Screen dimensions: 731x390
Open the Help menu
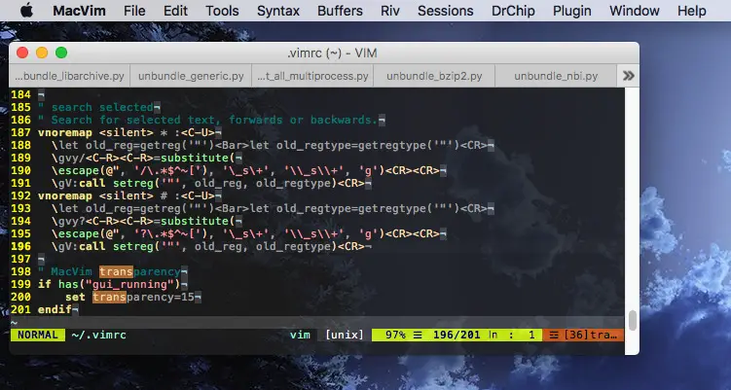pos(691,11)
